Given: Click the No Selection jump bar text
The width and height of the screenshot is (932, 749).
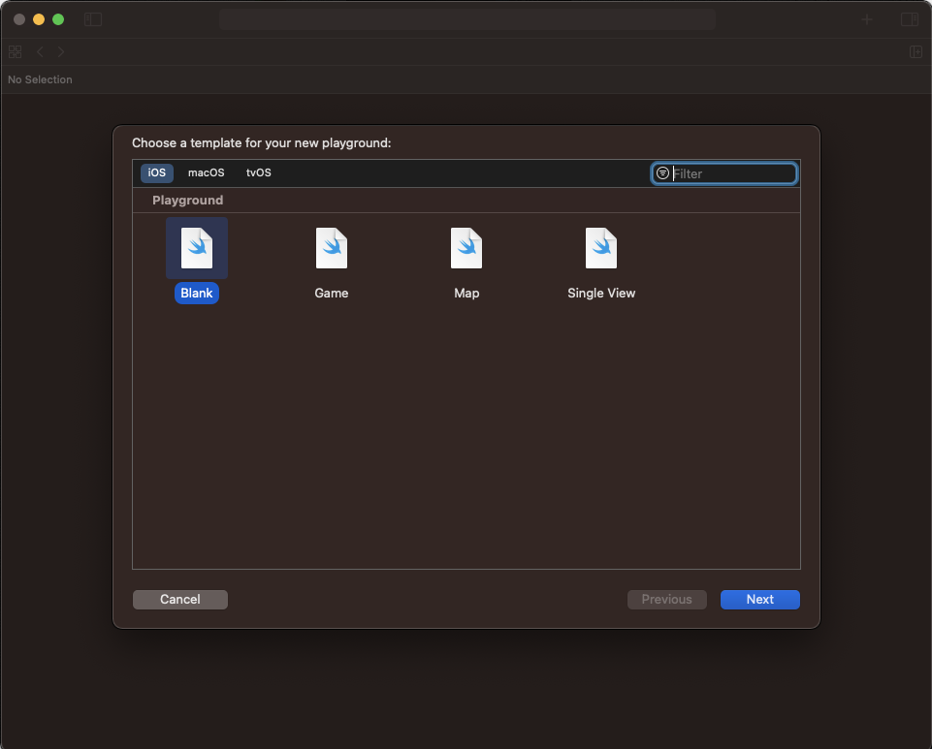Looking at the screenshot, I should [x=40, y=79].
